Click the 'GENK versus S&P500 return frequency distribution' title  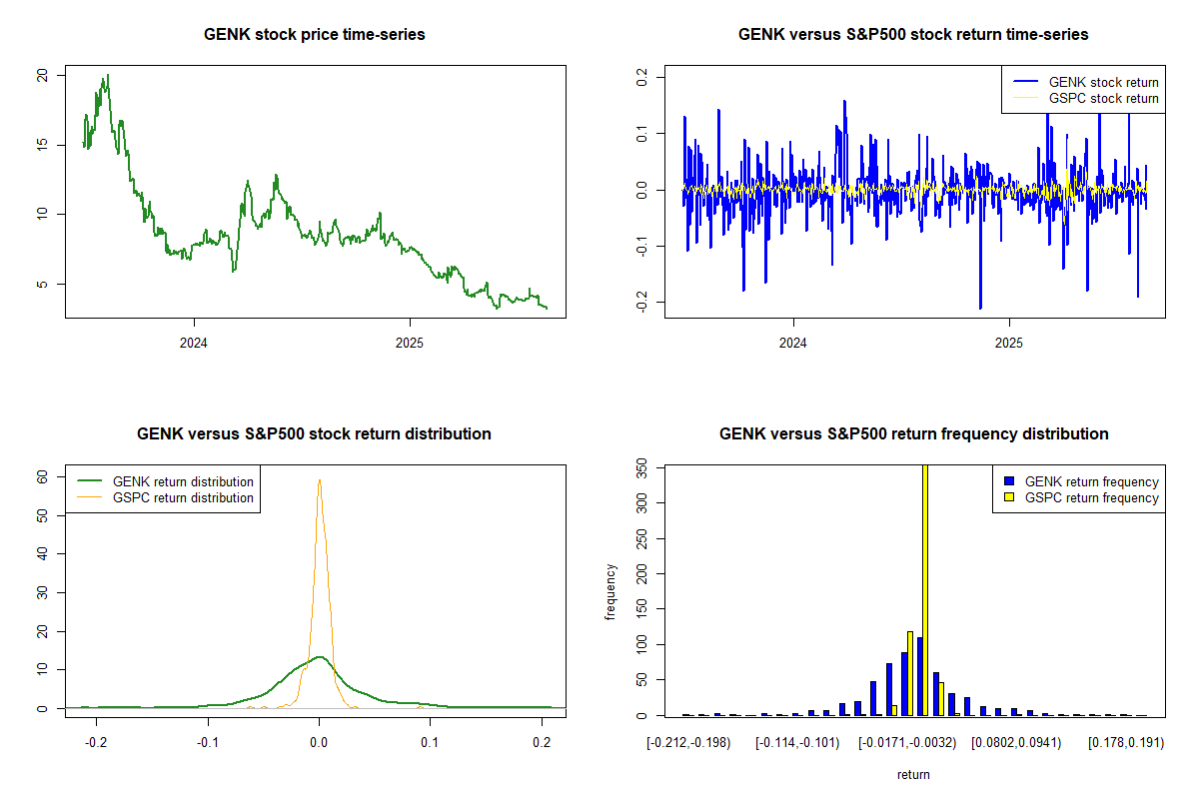tap(913, 434)
